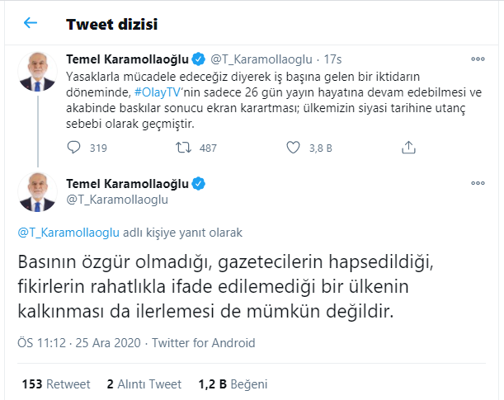
Task: Click the verified badge in the second tweet
Action: pos(199,183)
